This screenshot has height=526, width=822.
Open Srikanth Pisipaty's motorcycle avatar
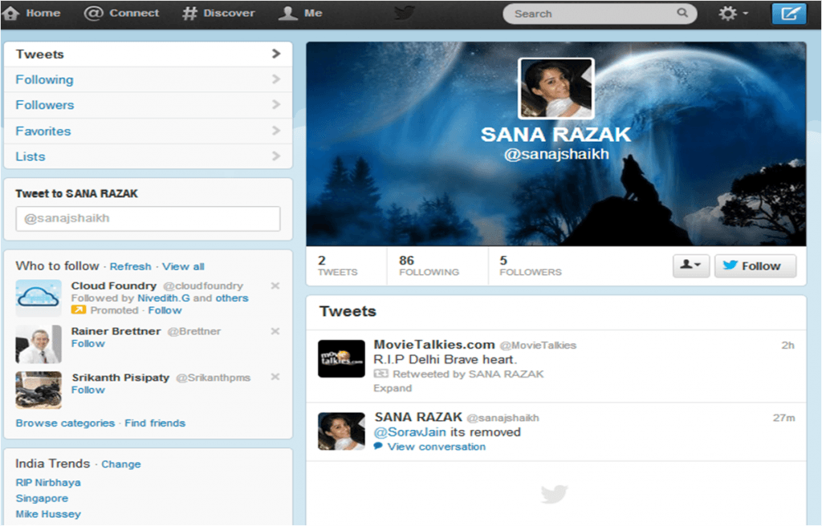pyautogui.click(x=39, y=390)
